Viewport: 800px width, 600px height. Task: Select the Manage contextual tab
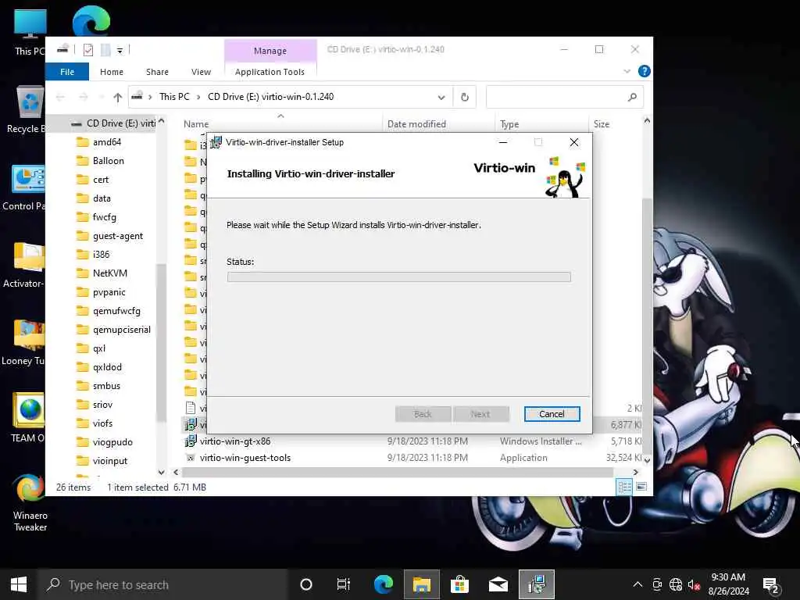coord(270,51)
